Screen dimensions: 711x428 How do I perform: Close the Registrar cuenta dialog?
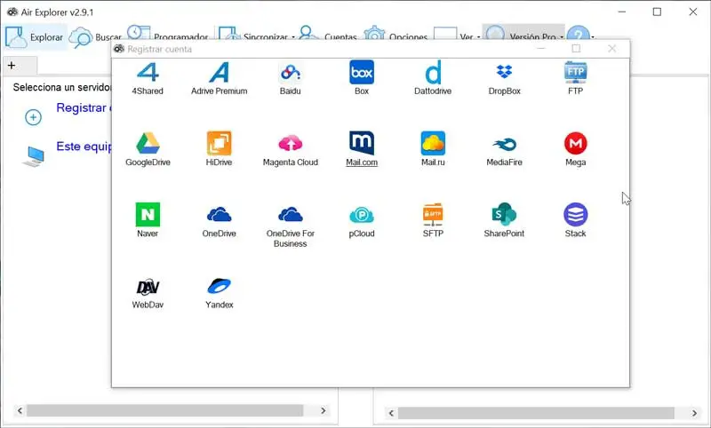point(611,49)
